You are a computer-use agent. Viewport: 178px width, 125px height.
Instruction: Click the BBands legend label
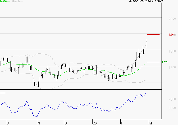click(x=16, y=1)
